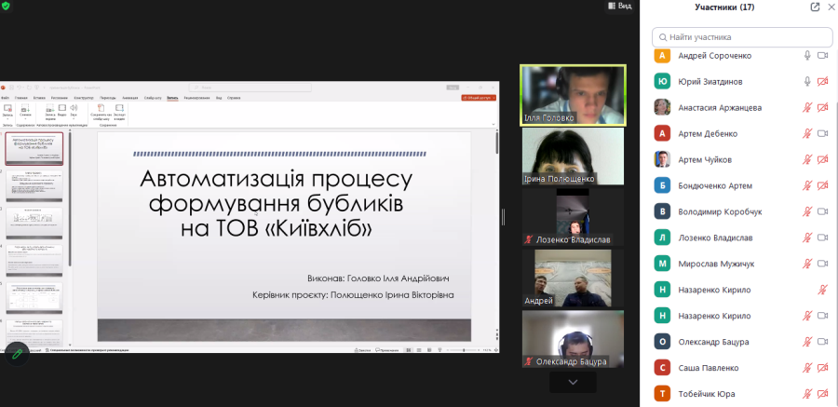
Task: Click the green encryption shield icon
Action: tap(6, 6)
